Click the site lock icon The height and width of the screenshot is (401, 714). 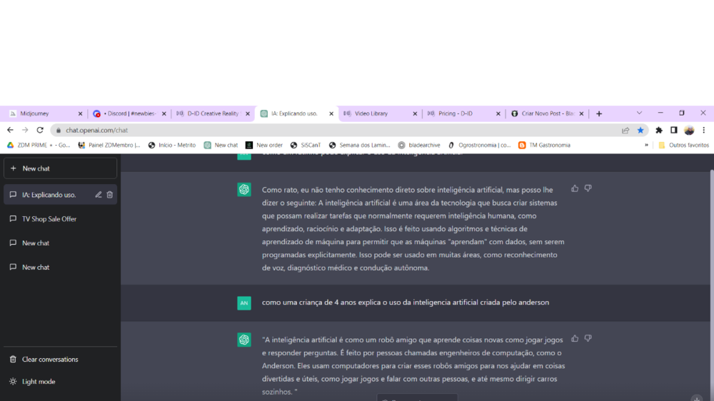click(x=59, y=130)
